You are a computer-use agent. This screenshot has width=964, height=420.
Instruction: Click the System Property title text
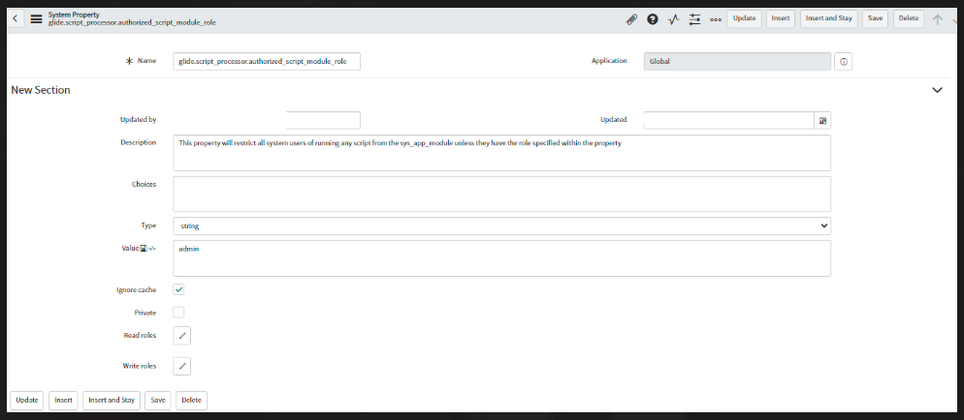[74, 15]
